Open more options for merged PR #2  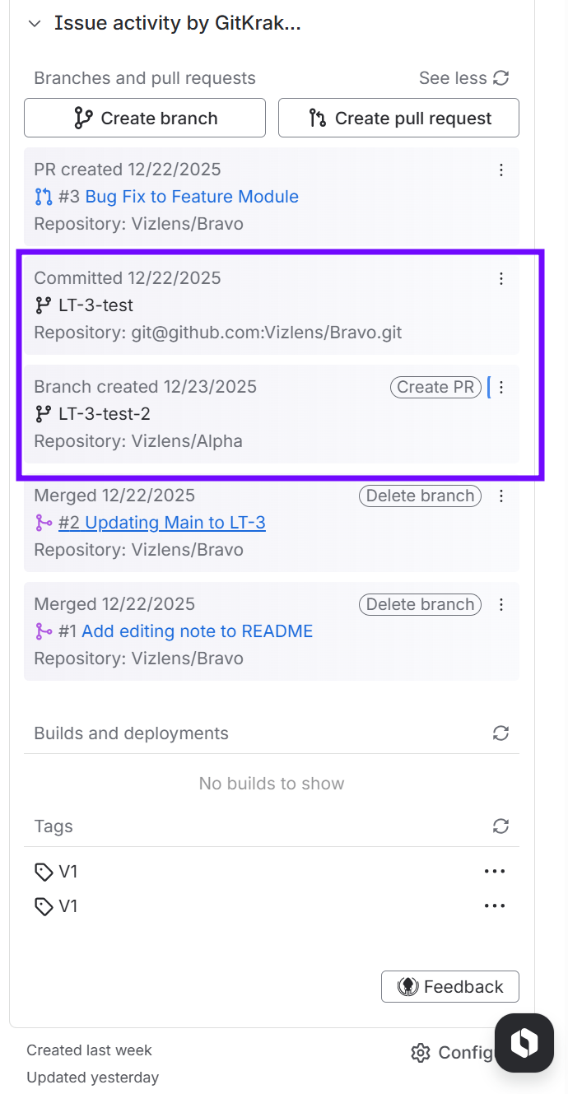tap(501, 496)
